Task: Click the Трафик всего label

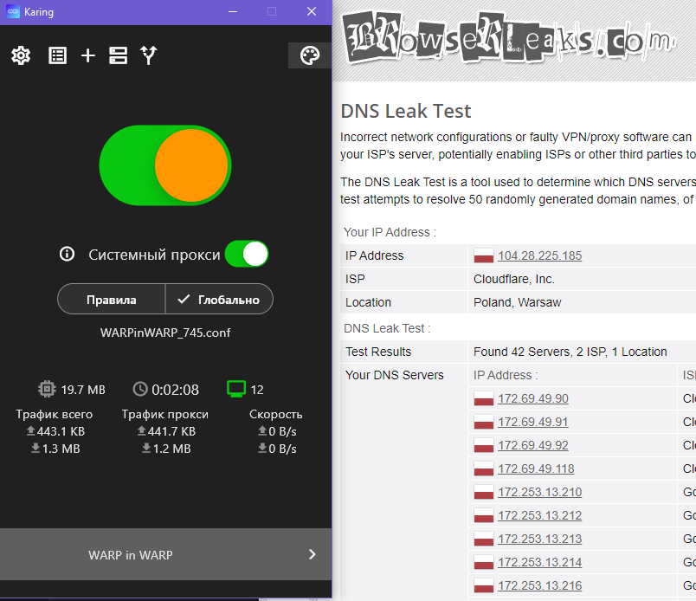Action: click(x=55, y=415)
